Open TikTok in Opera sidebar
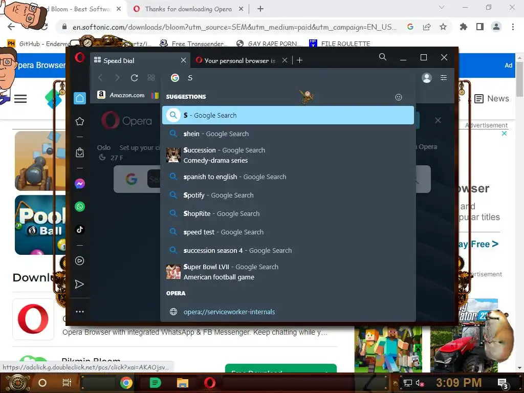The image size is (524, 393). tap(79, 230)
